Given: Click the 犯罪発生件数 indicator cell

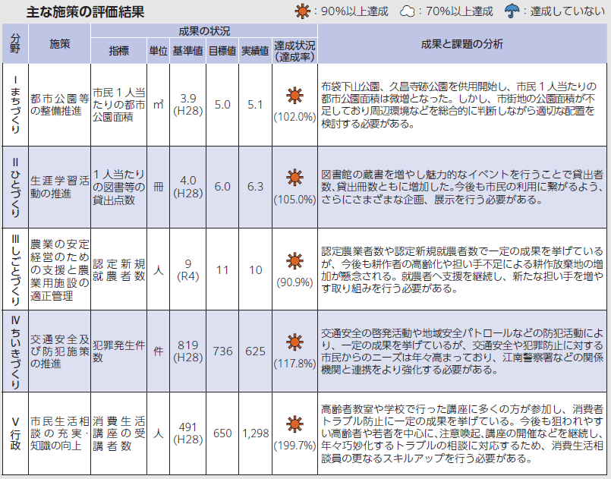Looking at the screenshot, I should [119, 351].
